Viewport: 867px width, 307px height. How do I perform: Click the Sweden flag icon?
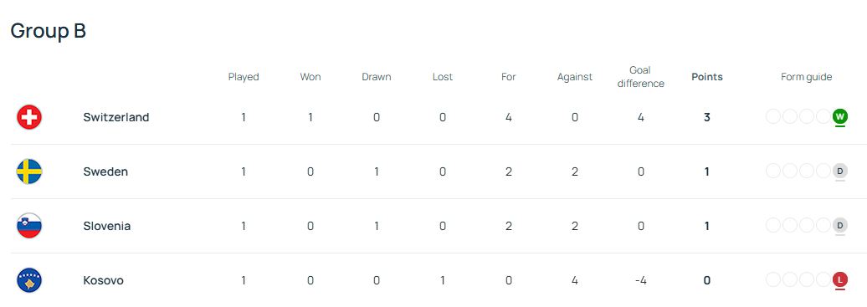point(29,171)
